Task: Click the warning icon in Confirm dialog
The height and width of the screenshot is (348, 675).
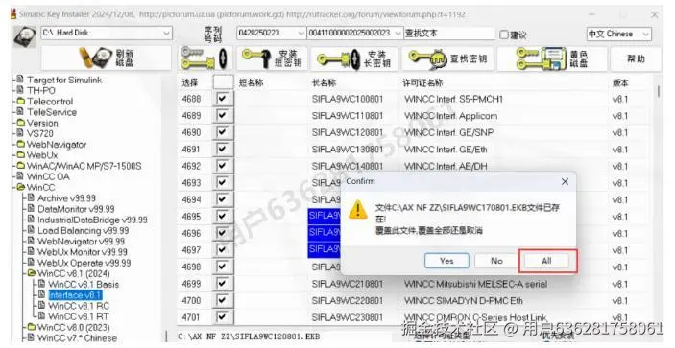Action: click(x=358, y=210)
